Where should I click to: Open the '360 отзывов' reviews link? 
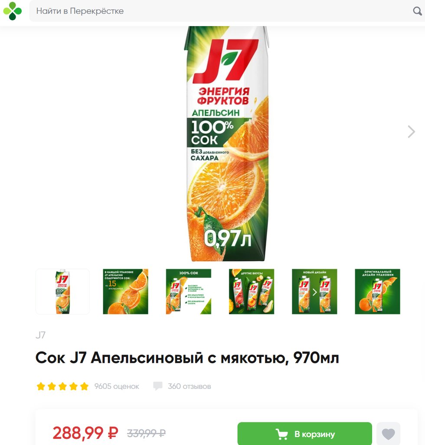coord(190,386)
